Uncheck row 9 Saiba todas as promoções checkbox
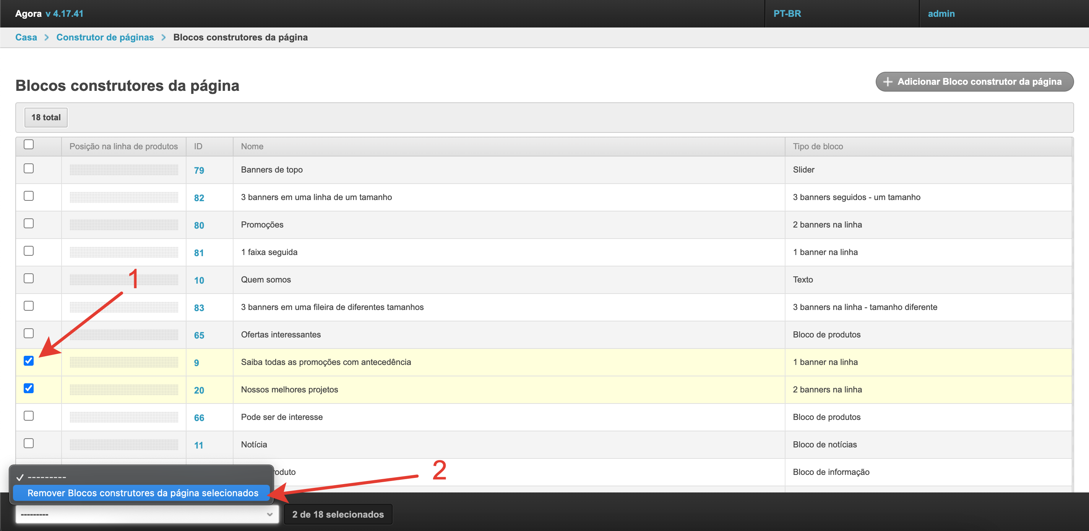 click(x=29, y=361)
